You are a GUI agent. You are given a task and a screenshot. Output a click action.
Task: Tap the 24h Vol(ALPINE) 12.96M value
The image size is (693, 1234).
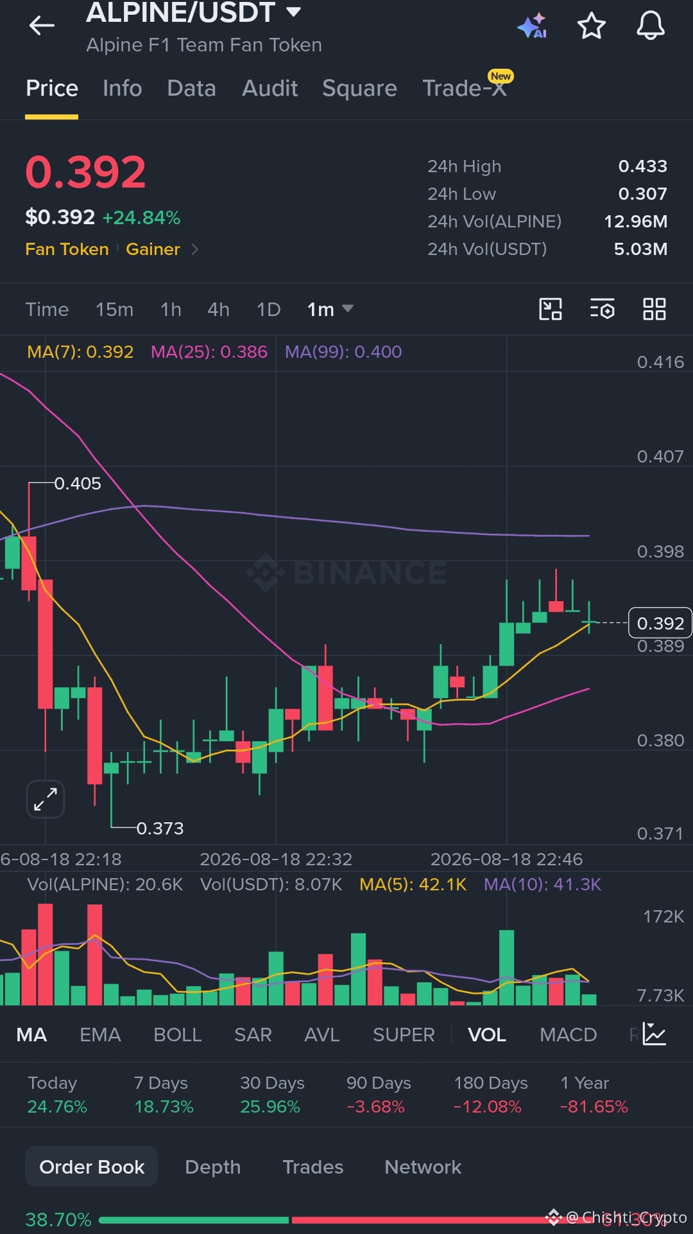(x=635, y=222)
